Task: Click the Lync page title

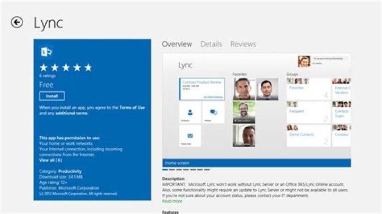Action: click(48, 24)
